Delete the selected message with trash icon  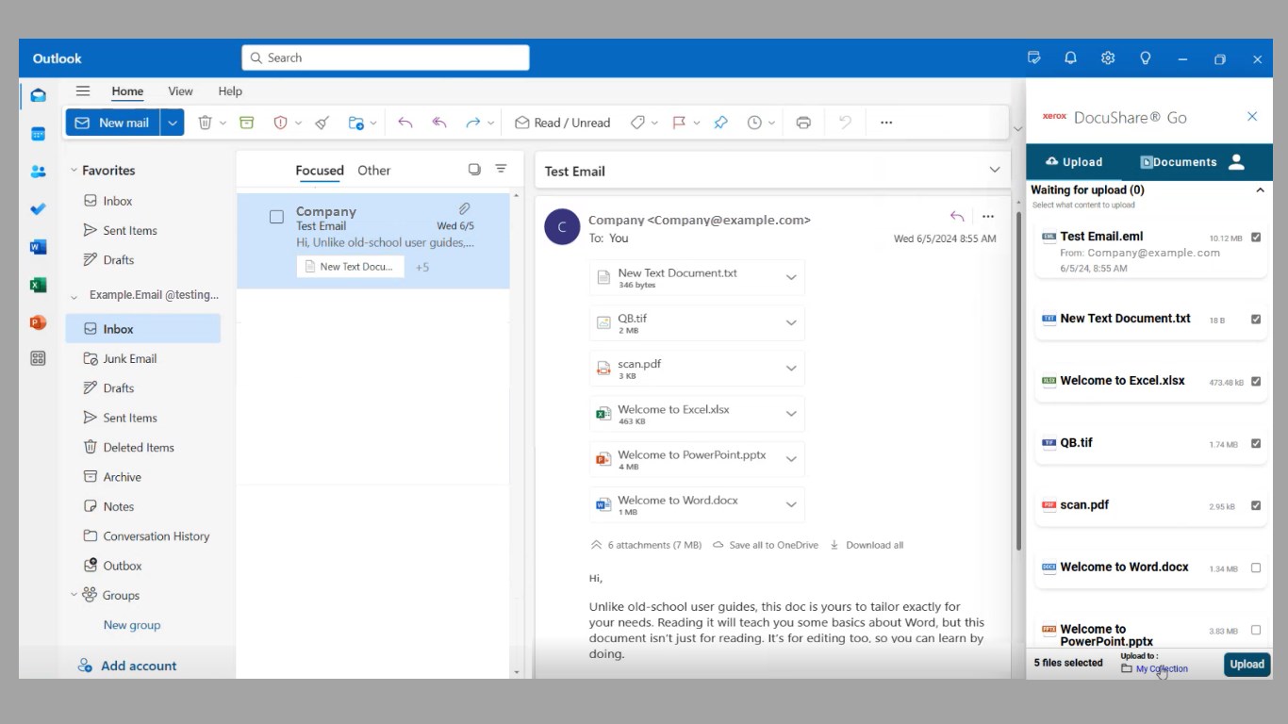coord(205,123)
